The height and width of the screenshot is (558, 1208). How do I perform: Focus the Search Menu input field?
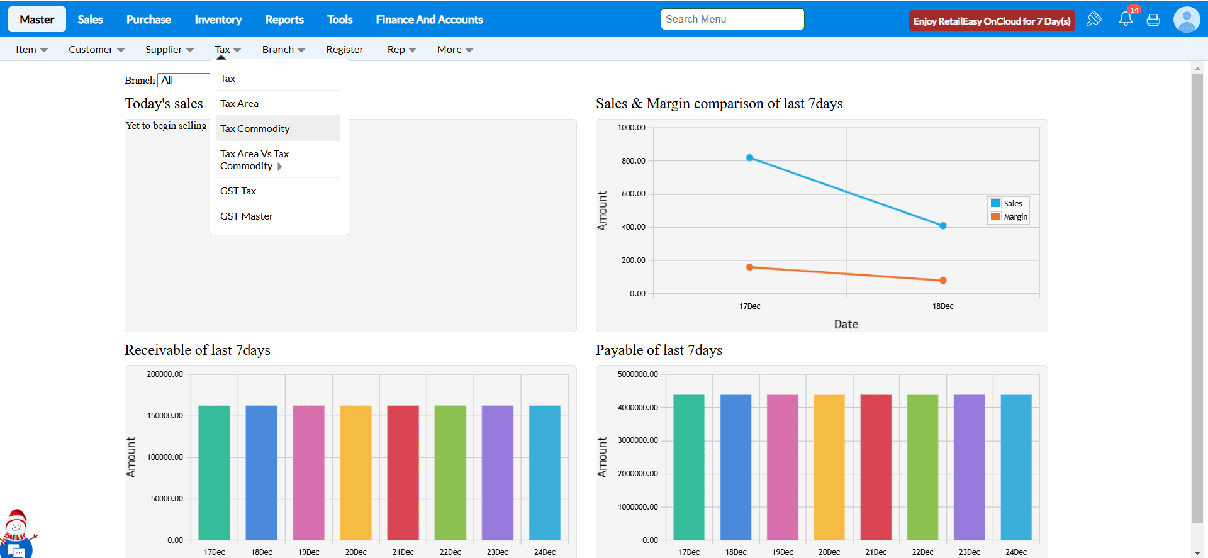(732, 20)
